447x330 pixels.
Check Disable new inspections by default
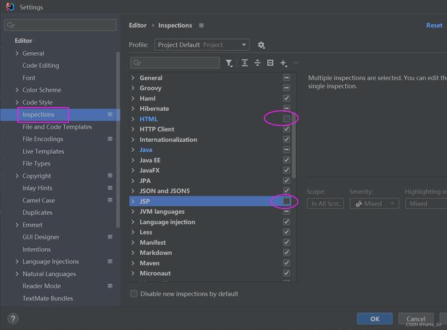134,294
